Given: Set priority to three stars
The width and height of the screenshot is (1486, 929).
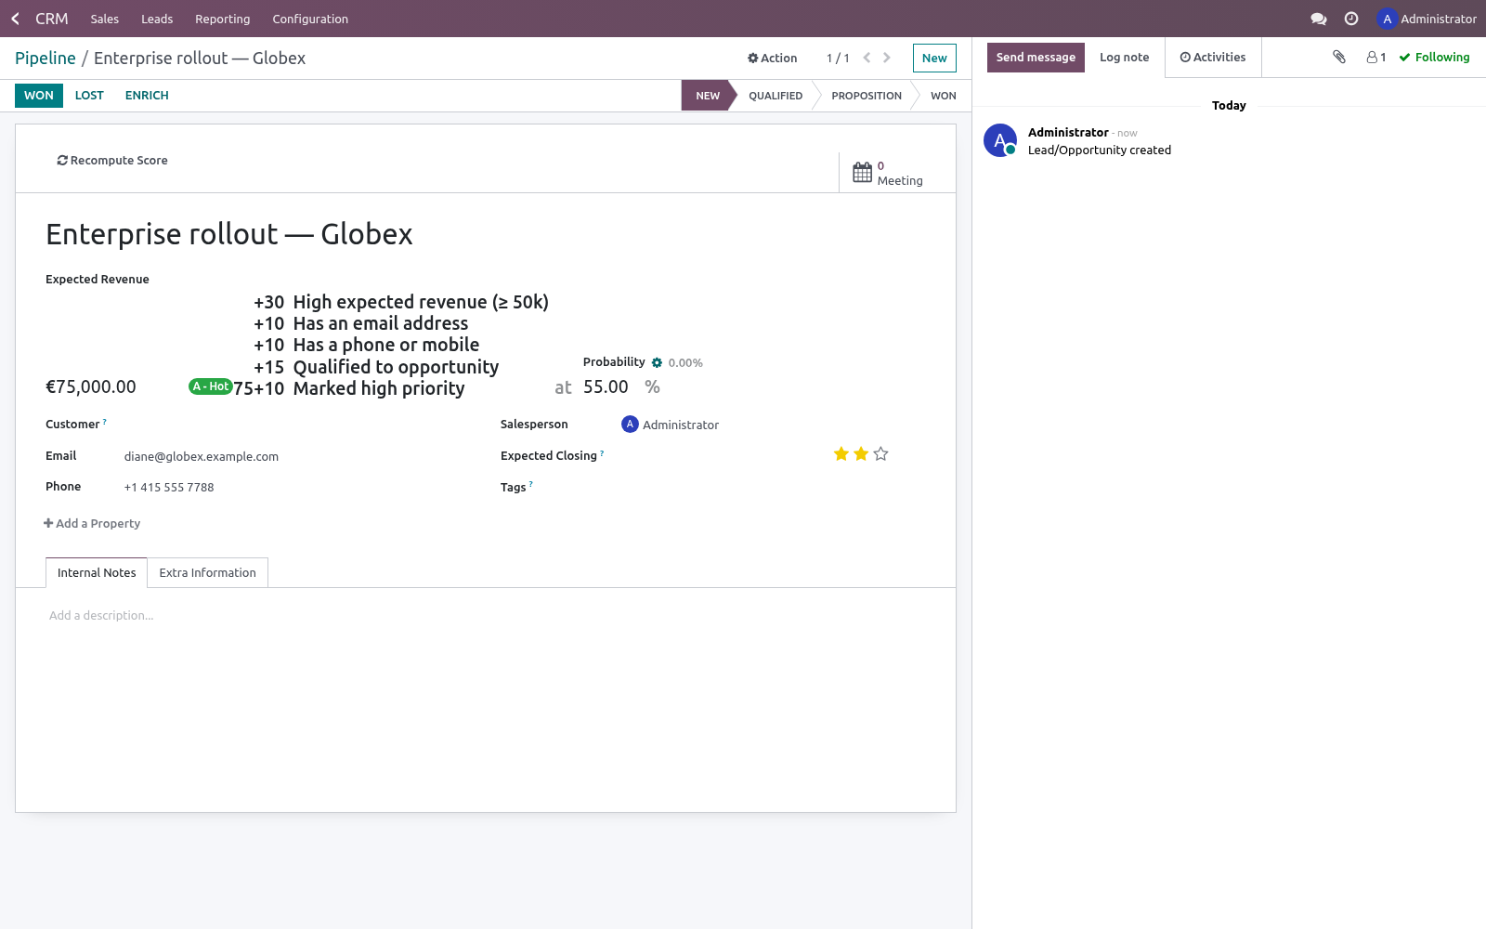Looking at the screenshot, I should pos(881,454).
